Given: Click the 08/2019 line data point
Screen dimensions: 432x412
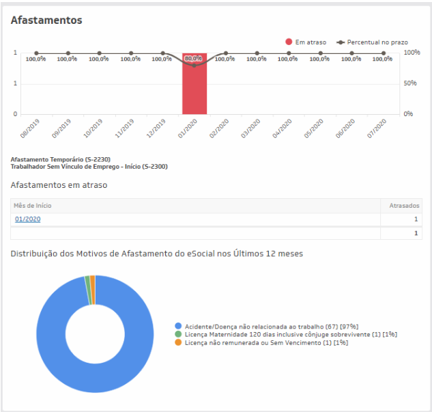Looking at the screenshot, I should pos(36,53).
